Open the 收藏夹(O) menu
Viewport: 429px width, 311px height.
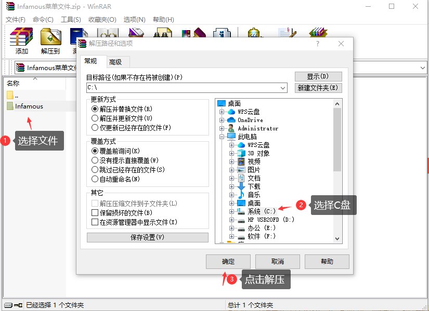(x=102, y=20)
